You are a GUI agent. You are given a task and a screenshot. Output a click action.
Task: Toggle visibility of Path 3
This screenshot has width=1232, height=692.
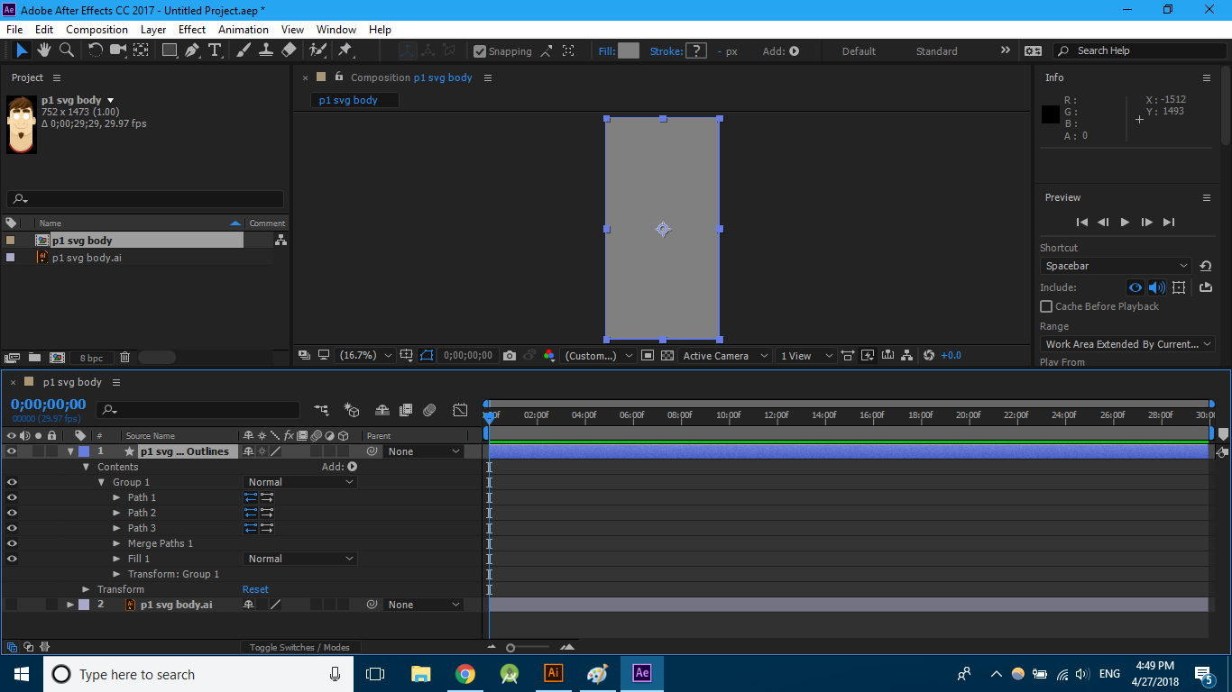12,528
